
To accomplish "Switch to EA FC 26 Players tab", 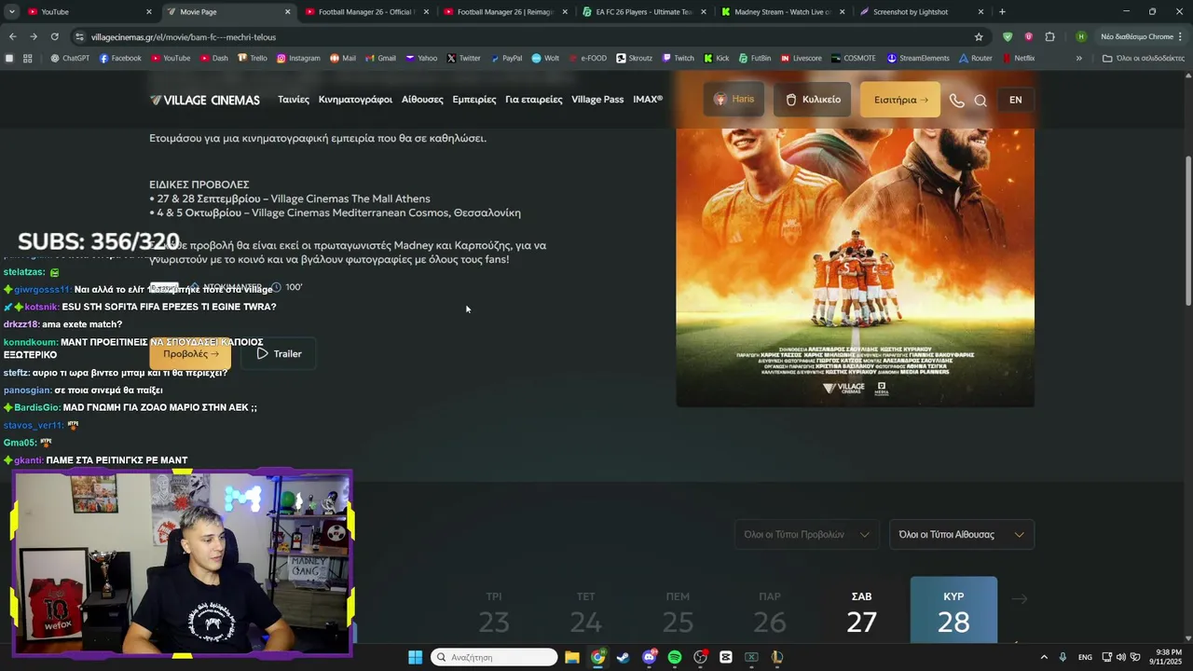I will click(x=643, y=12).
